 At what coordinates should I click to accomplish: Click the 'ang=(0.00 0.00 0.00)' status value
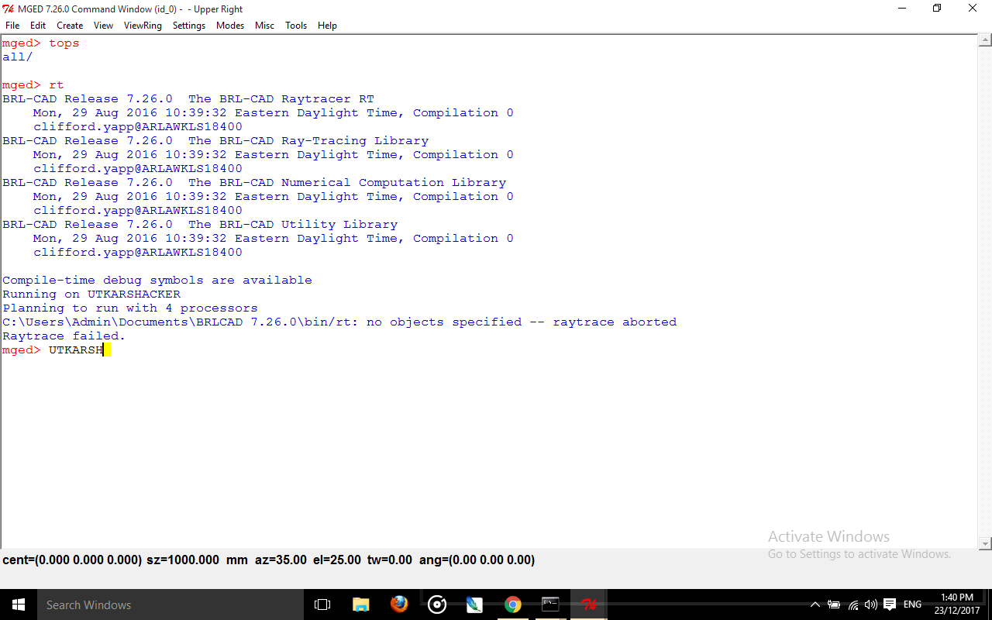click(x=477, y=560)
